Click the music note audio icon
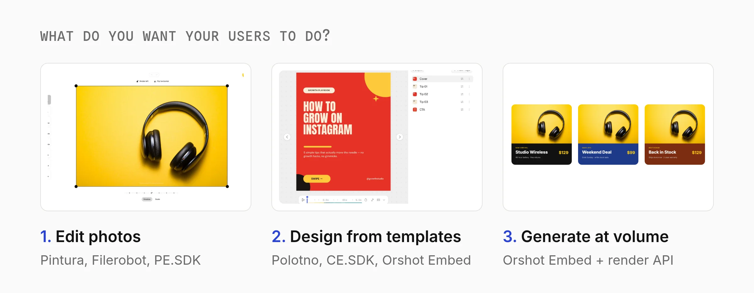This screenshot has width=754, height=293. coord(372,200)
